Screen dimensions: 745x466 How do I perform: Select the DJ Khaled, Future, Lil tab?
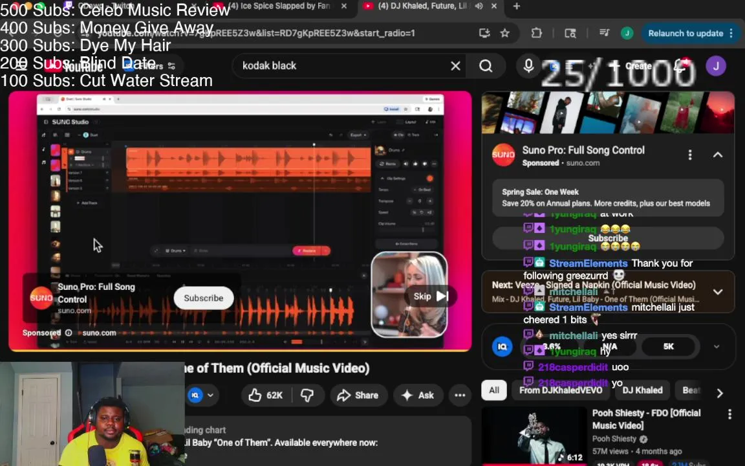pyautogui.click(x=423, y=6)
